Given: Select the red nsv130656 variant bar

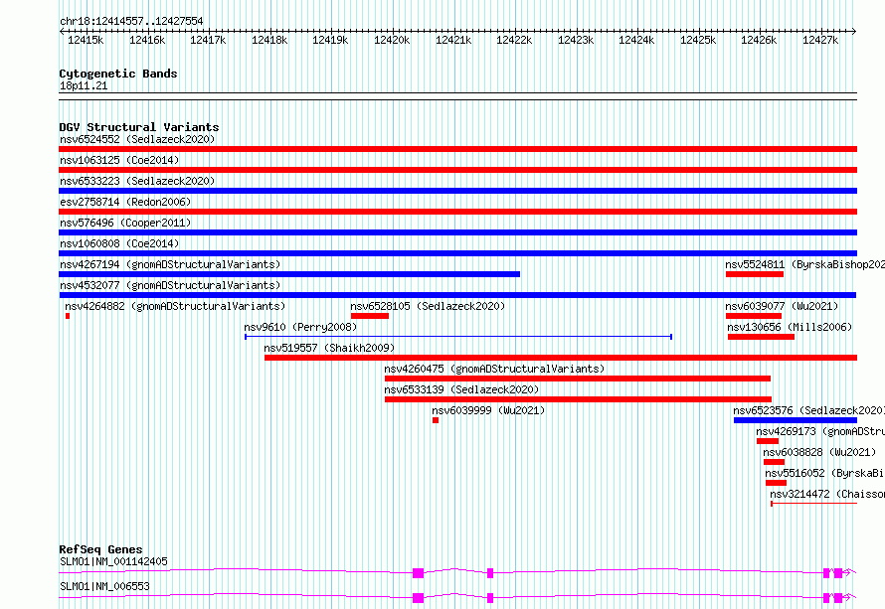Looking at the screenshot, I should pyautogui.click(x=761, y=337).
